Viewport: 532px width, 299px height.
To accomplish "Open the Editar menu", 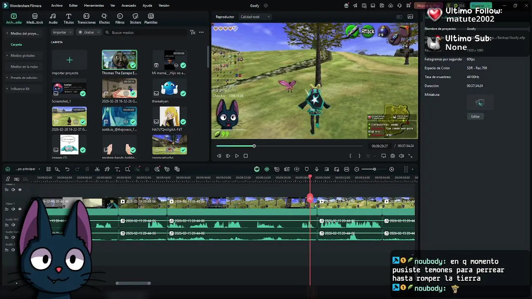I will [x=74, y=6].
